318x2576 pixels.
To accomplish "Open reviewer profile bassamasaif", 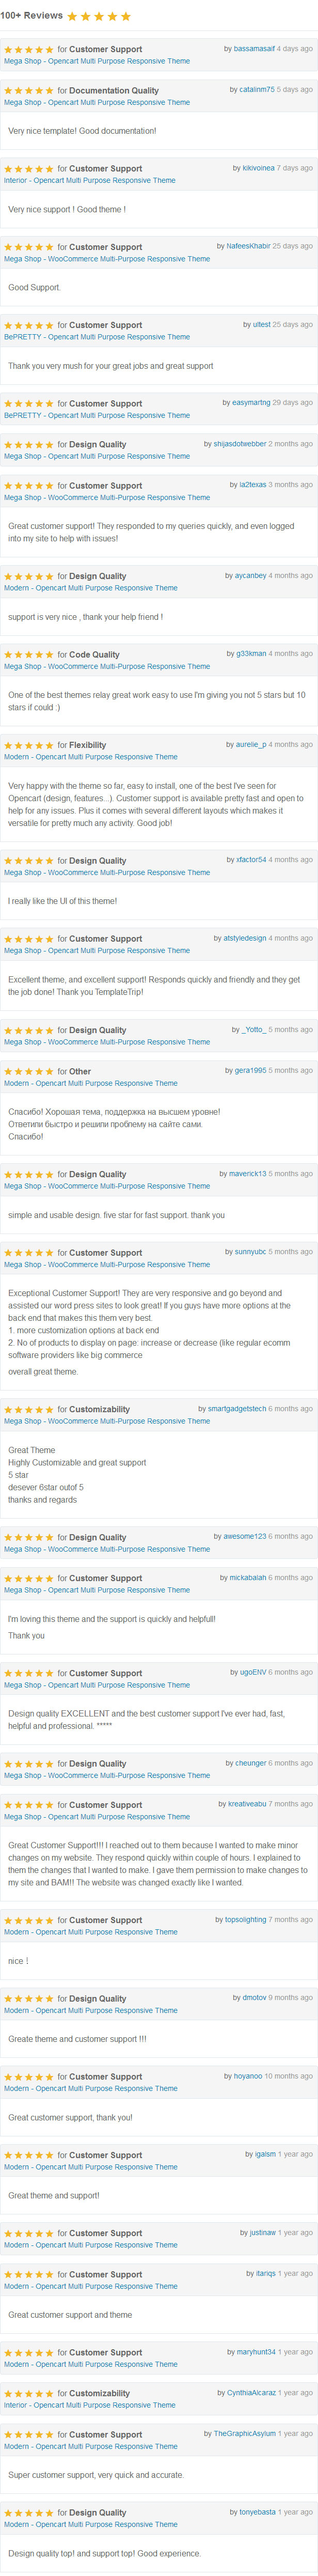I will (254, 48).
